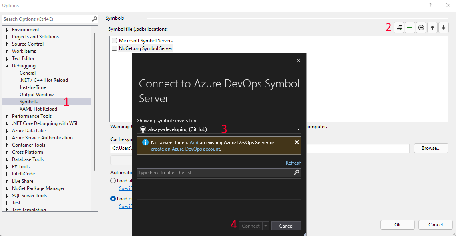
Task: Expand the Source Control node
Action: (8, 44)
